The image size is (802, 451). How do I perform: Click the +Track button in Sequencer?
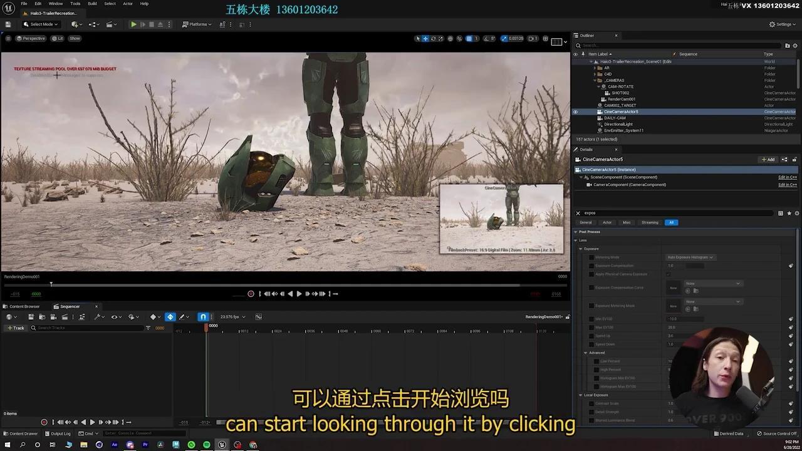pyautogui.click(x=16, y=328)
